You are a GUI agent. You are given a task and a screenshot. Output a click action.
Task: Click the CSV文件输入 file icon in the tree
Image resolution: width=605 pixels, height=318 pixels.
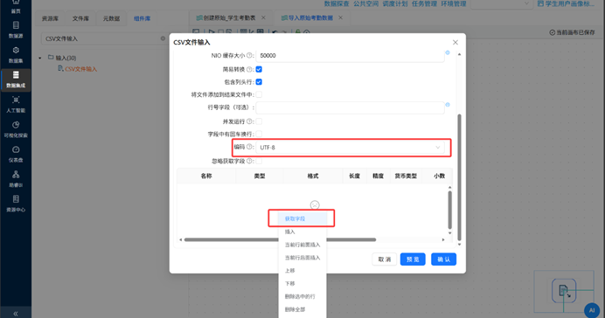tap(60, 69)
